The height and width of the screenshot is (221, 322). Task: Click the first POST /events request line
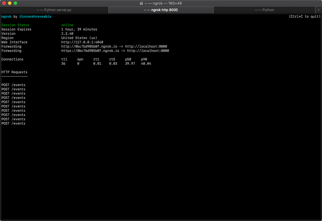click(x=13, y=85)
